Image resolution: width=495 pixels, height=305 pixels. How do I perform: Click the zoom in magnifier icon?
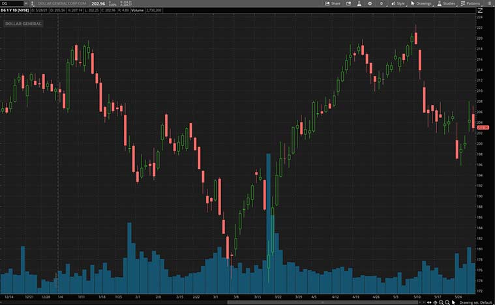(x=441, y=302)
